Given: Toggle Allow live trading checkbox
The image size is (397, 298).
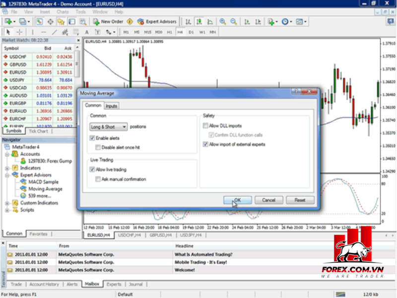Looking at the screenshot, I should [x=92, y=169].
